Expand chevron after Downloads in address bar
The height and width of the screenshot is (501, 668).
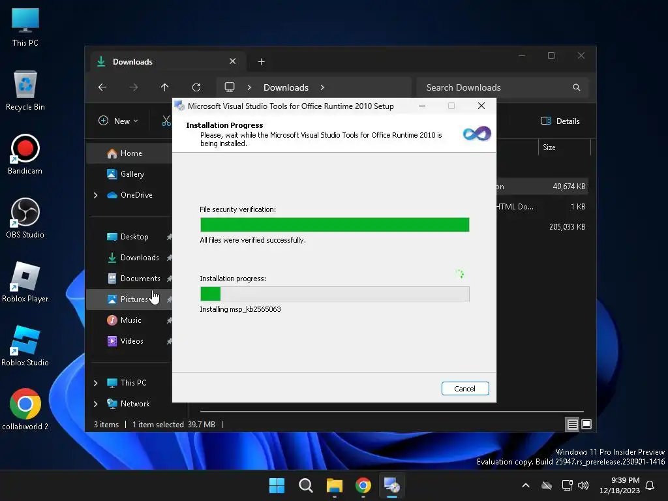(x=322, y=87)
